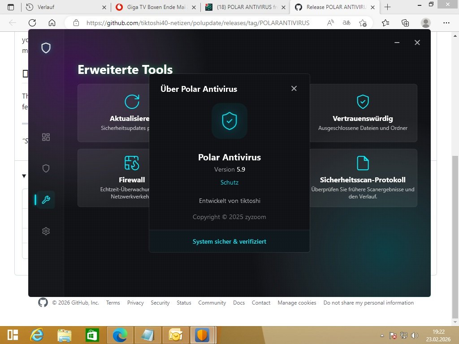Open the browser settings and more menu
This screenshot has width=459, height=344.
tap(446, 23)
